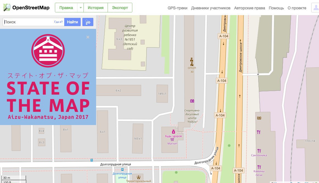
Task: Click the Найти search button
Action: coord(72,22)
